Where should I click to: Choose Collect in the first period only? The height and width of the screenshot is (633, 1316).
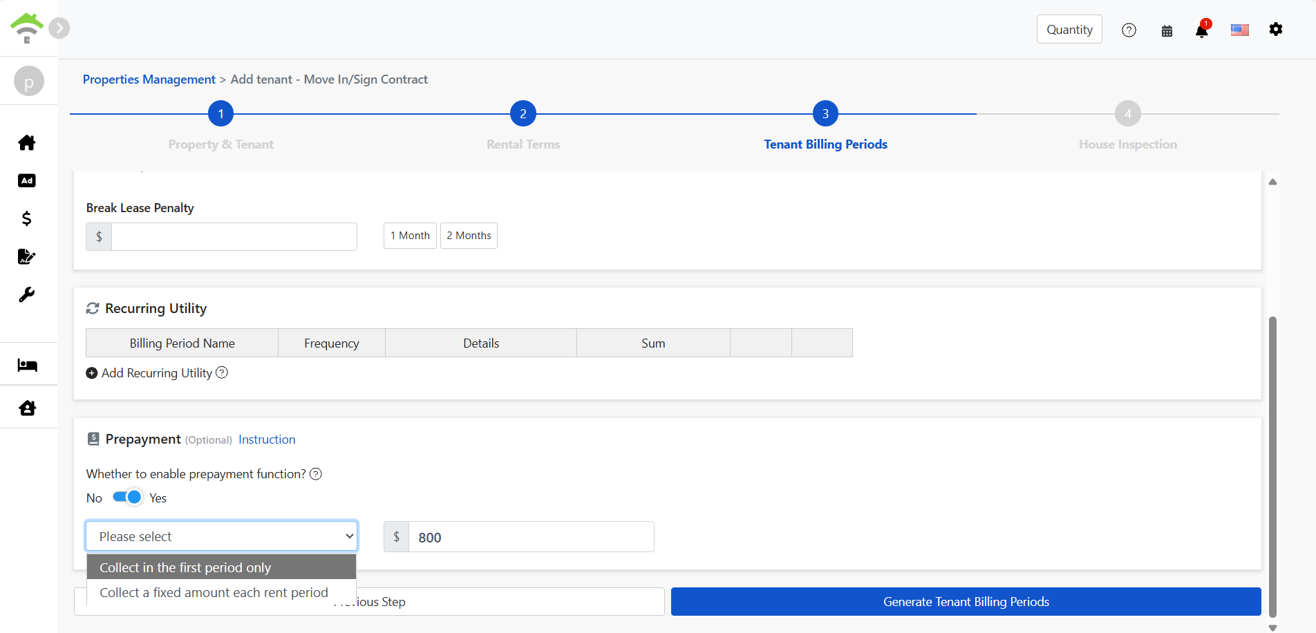point(221,567)
